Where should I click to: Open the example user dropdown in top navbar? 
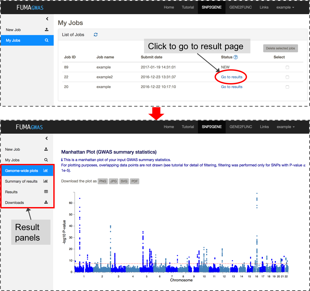[x=285, y=7]
